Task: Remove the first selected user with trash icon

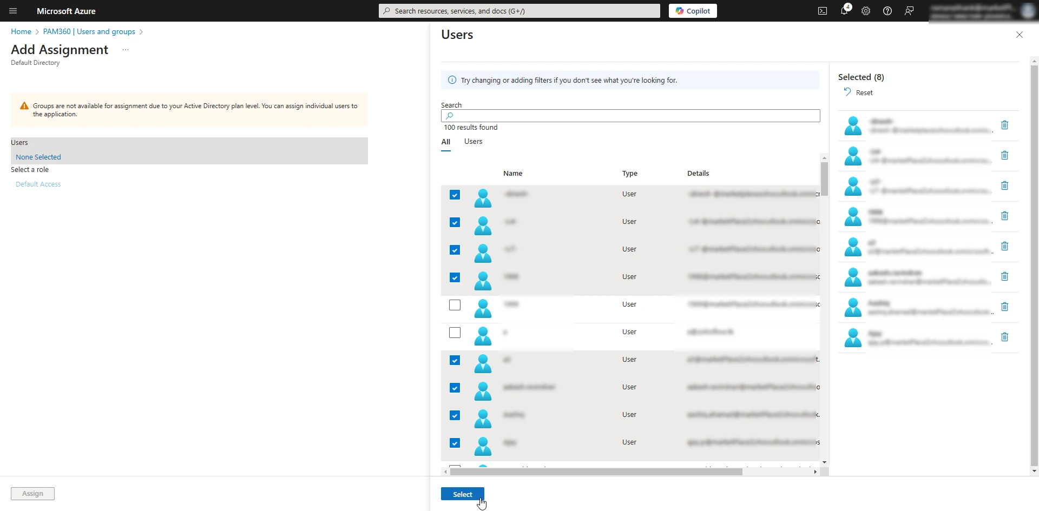Action: coord(1004,125)
